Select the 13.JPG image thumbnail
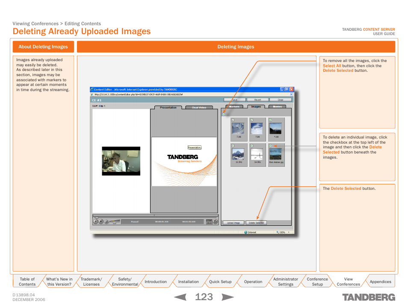This screenshot has height=307, width=408. [x=238, y=154]
